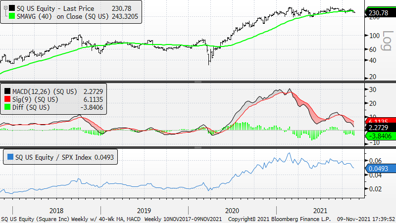Click the 100 price axis tick label
Screen dimensions: 396x223
click(374, 36)
